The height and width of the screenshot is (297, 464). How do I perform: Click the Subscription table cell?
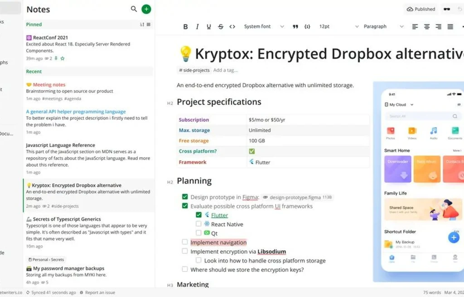(x=212, y=120)
